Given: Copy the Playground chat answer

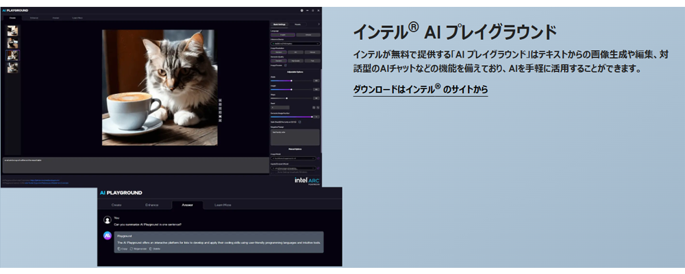Looking at the screenshot, I should 123,249.
